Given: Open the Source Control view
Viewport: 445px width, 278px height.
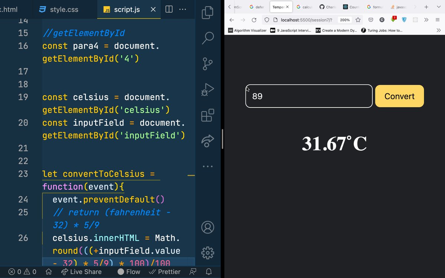Looking at the screenshot, I should point(208,64).
